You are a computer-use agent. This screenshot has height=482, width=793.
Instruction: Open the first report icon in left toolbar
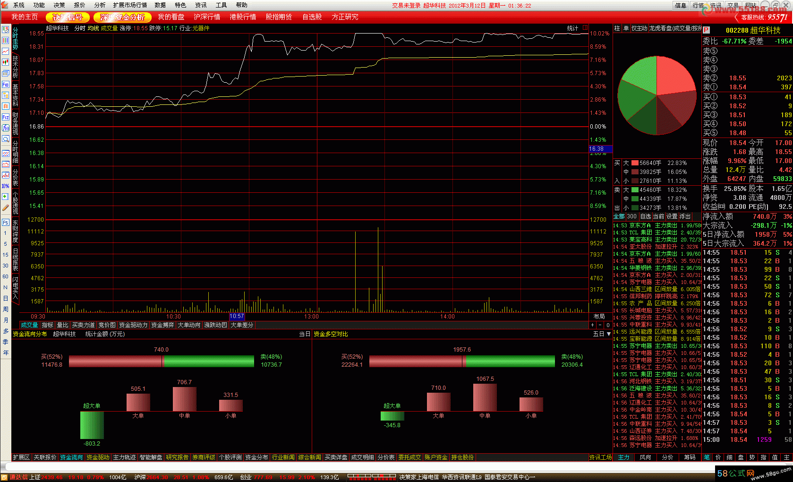[5, 29]
